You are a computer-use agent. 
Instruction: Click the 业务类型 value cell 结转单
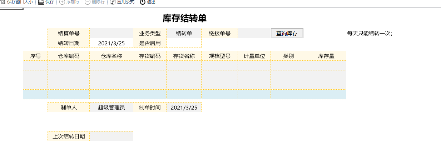tap(184, 33)
